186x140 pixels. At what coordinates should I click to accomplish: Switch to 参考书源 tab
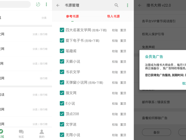(x=72, y=16)
